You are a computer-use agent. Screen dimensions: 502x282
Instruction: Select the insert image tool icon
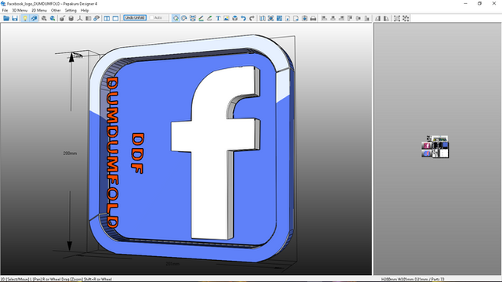227,18
